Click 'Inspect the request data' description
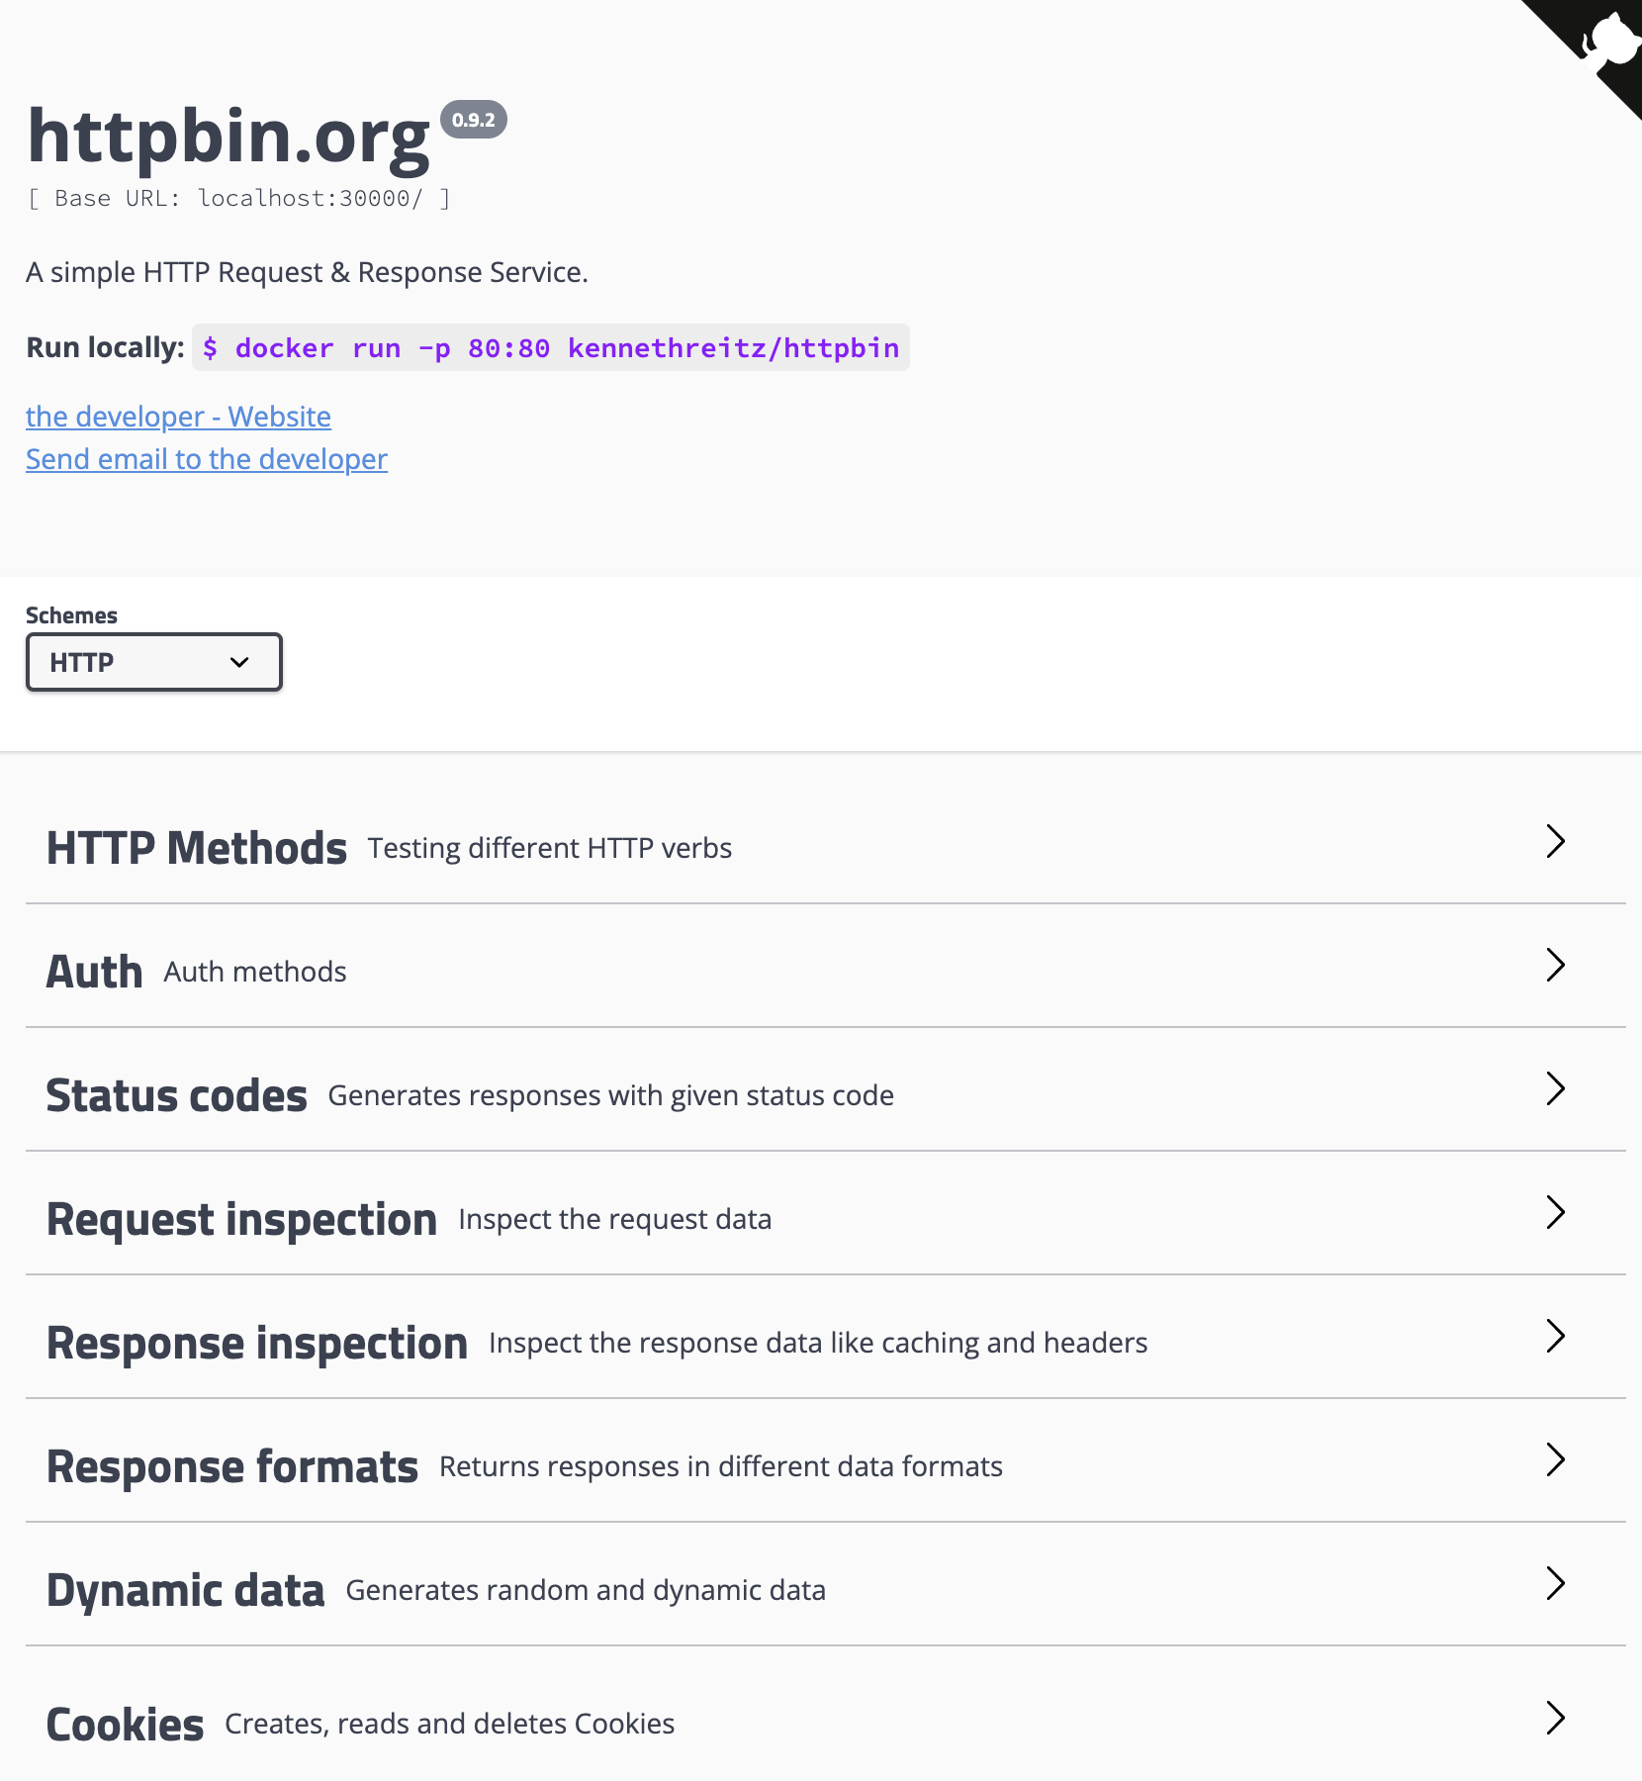The width and height of the screenshot is (1642, 1781). pyautogui.click(x=615, y=1219)
